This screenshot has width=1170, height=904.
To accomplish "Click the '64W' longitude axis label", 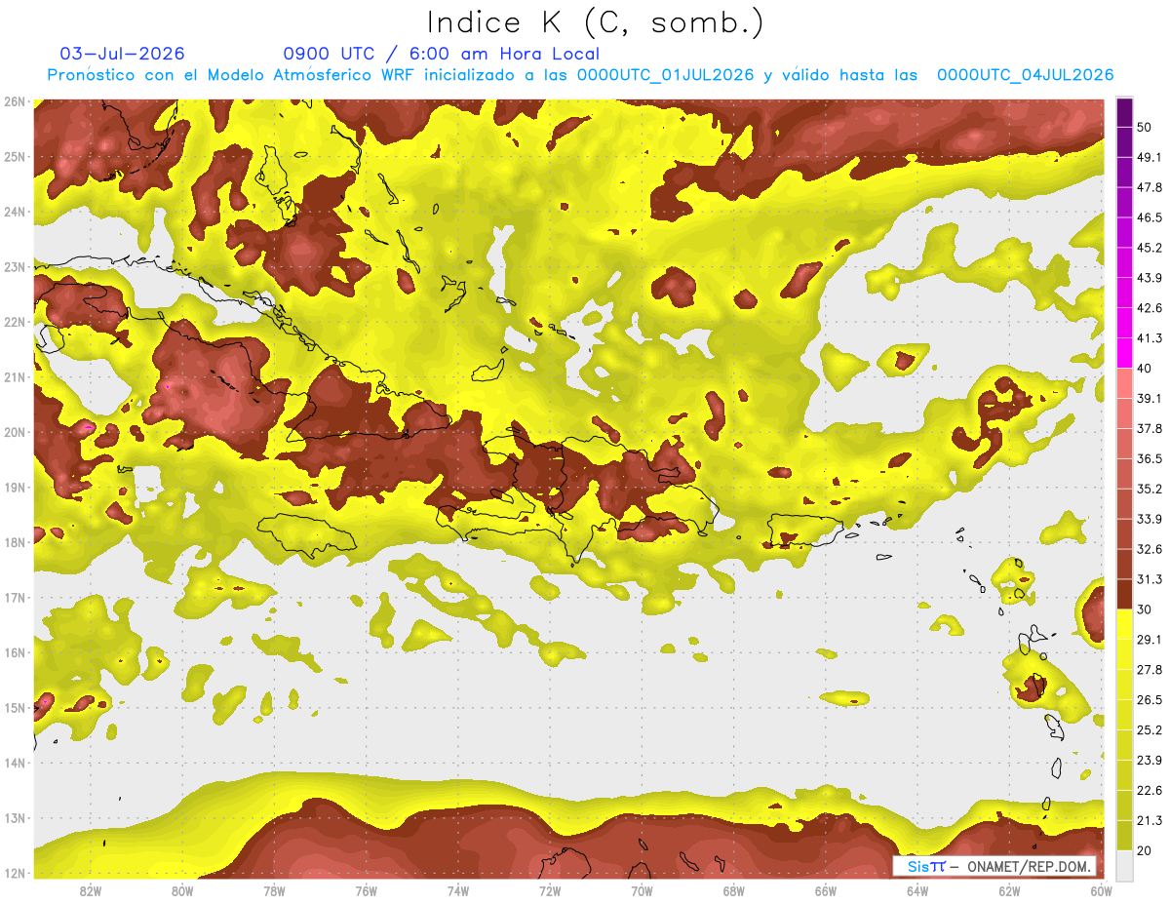I will [917, 891].
